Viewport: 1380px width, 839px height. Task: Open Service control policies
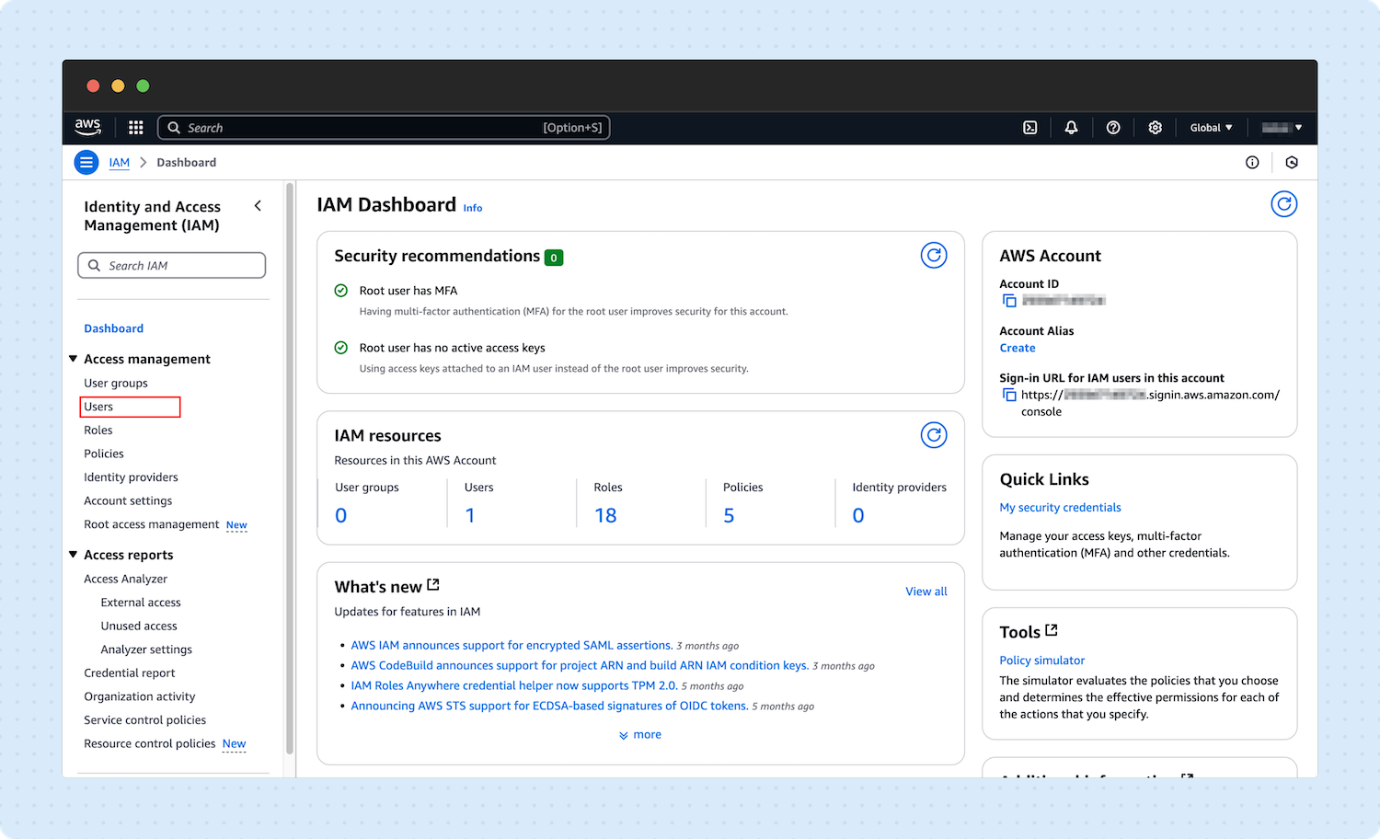[145, 720]
